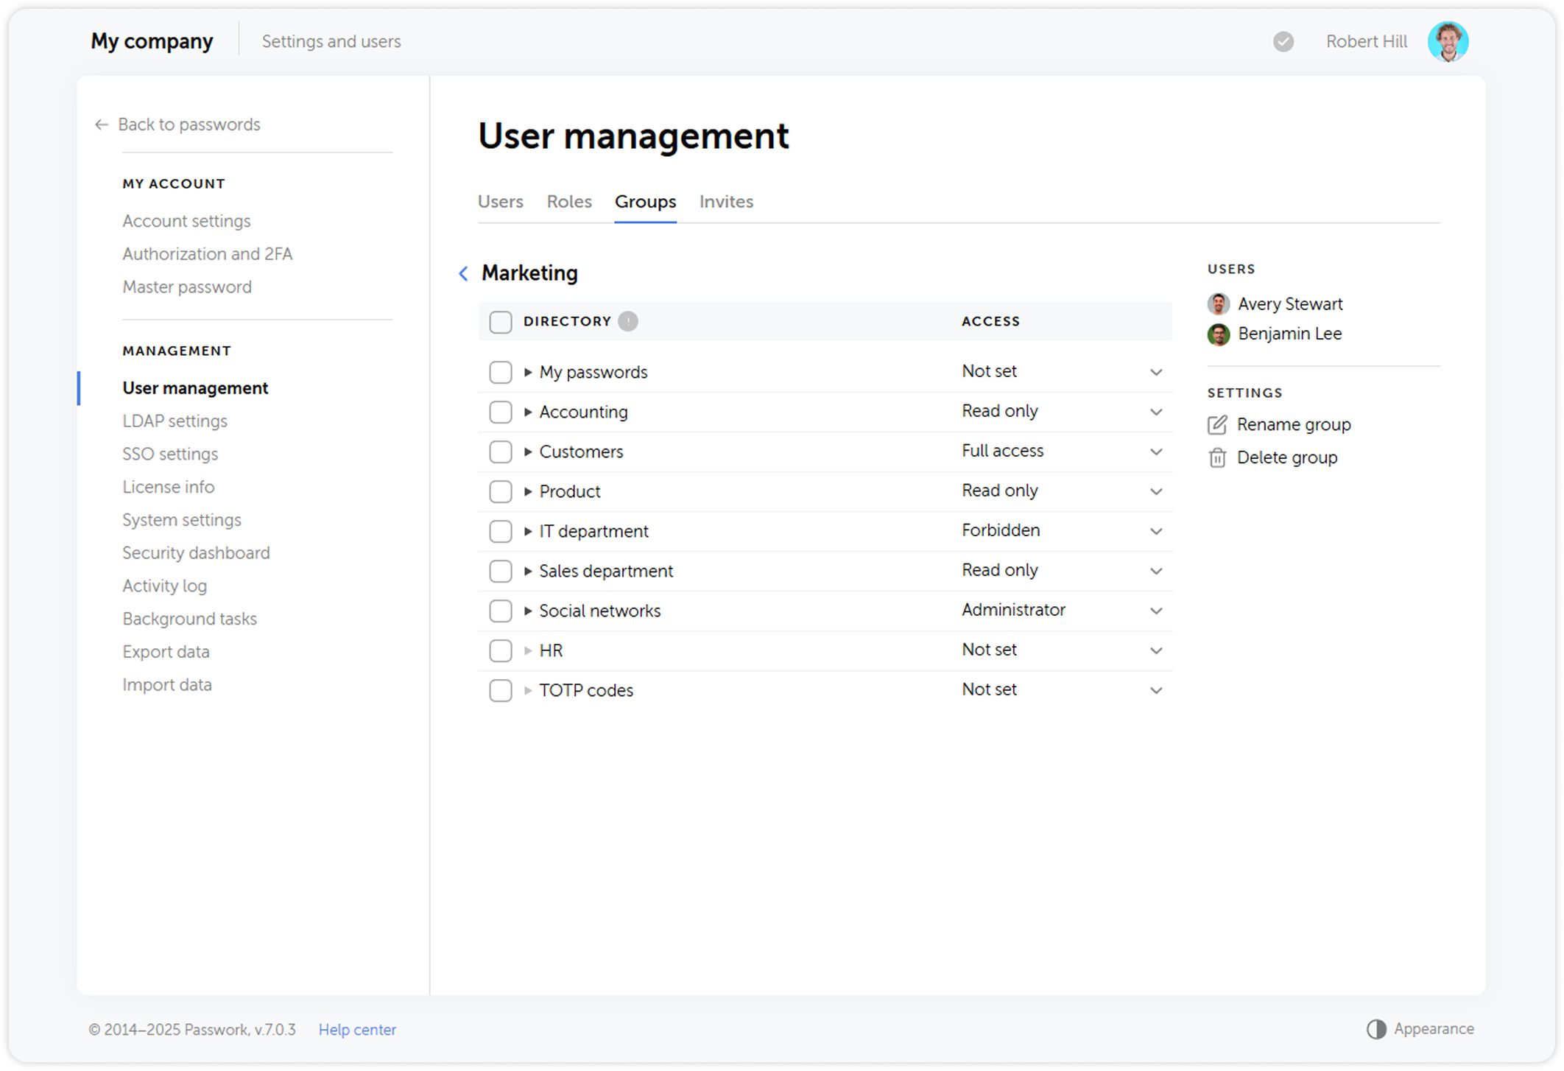Open LDAP settings
The width and height of the screenshot is (1564, 1071).
point(175,421)
